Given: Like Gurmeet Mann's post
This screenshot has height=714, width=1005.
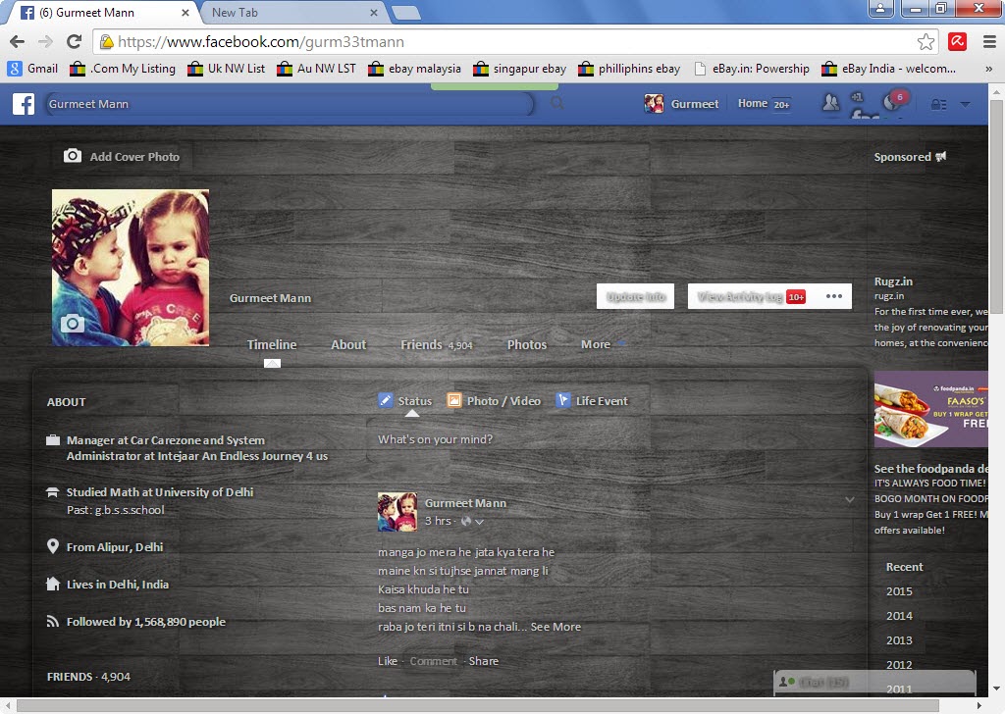Looking at the screenshot, I should pos(387,661).
